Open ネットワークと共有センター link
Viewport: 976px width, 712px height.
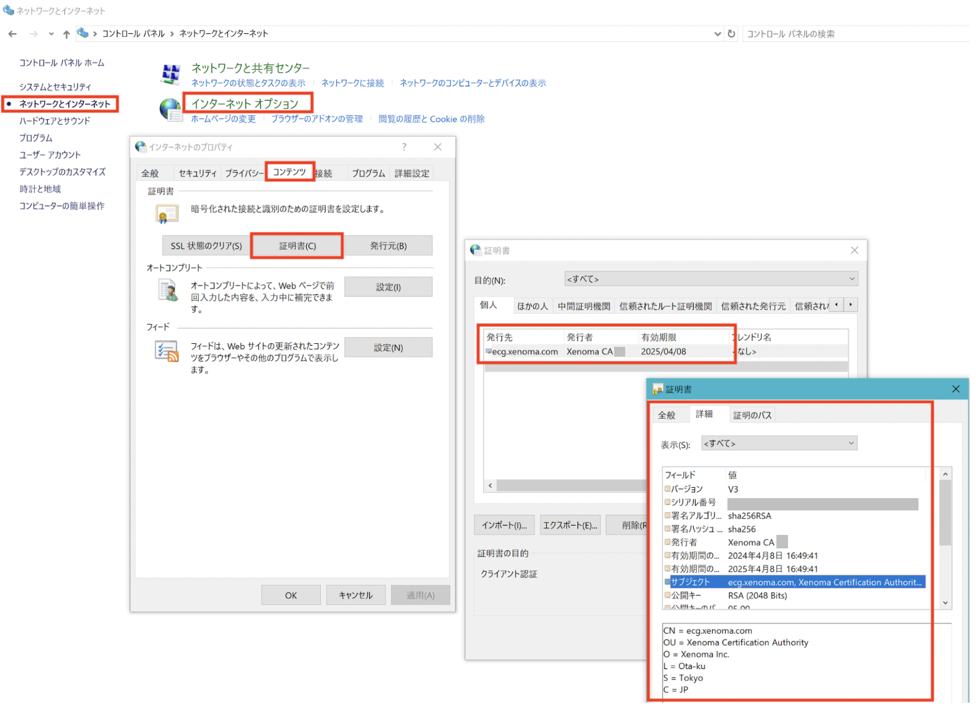pos(250,68)
